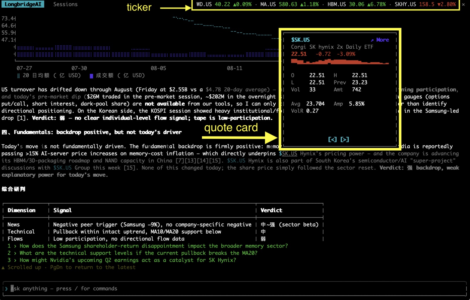Click the $SK.US title in quote card
The width and height of the screenshot is (470, 300).
(300, 40)
